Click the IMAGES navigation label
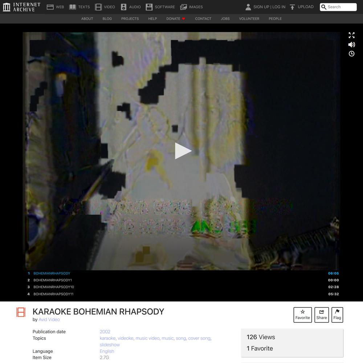The image size is (363, 363). [x=196, y=7]
